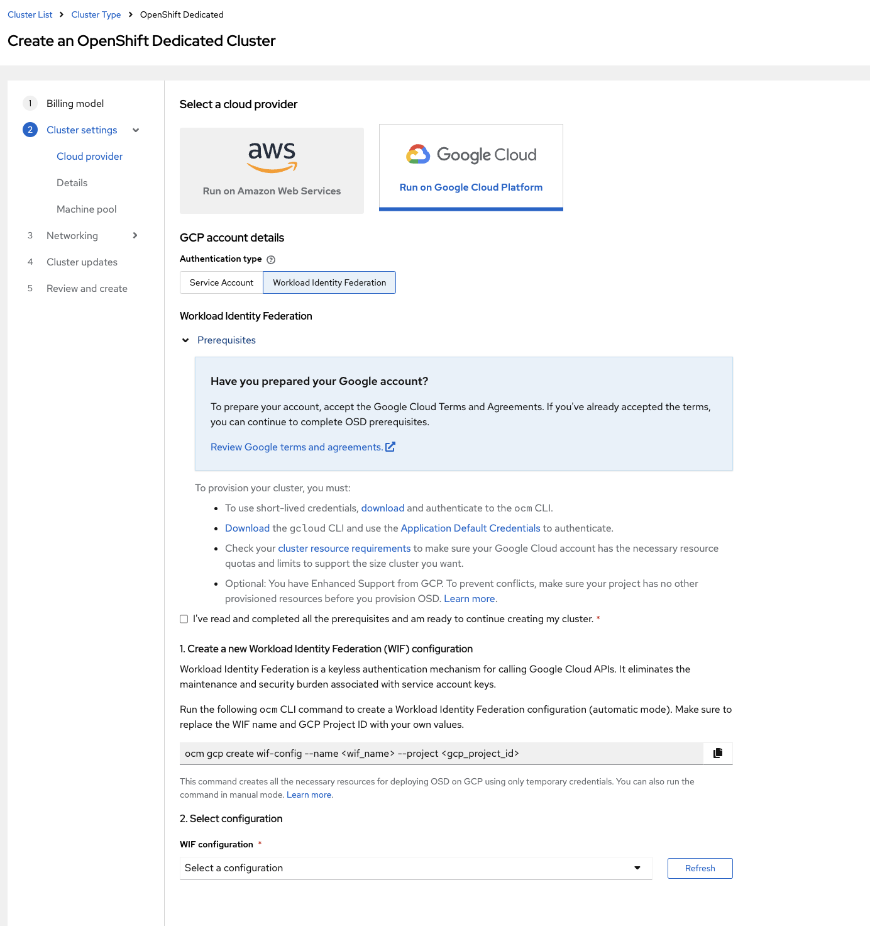The width and height of the screenshot is (870, 926).
Task: Expand the Networking step chevron
Action: point(135,235)
